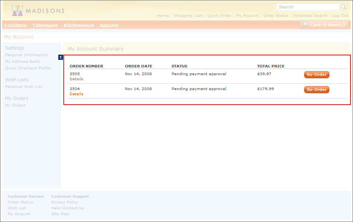Go to My Address Book
This screenshot has width=353, height=222.
point(23,62)
